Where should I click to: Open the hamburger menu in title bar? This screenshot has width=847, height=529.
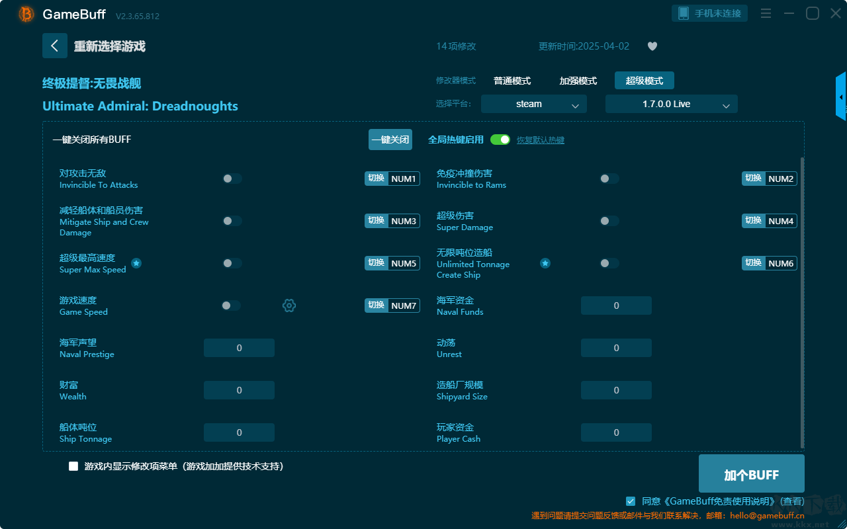coord(766,13)
